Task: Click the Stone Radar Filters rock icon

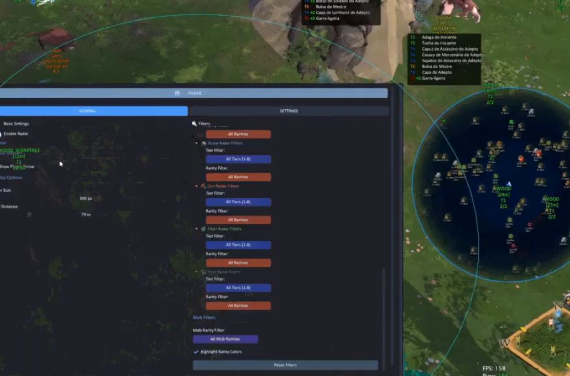Action: [203, 143]
